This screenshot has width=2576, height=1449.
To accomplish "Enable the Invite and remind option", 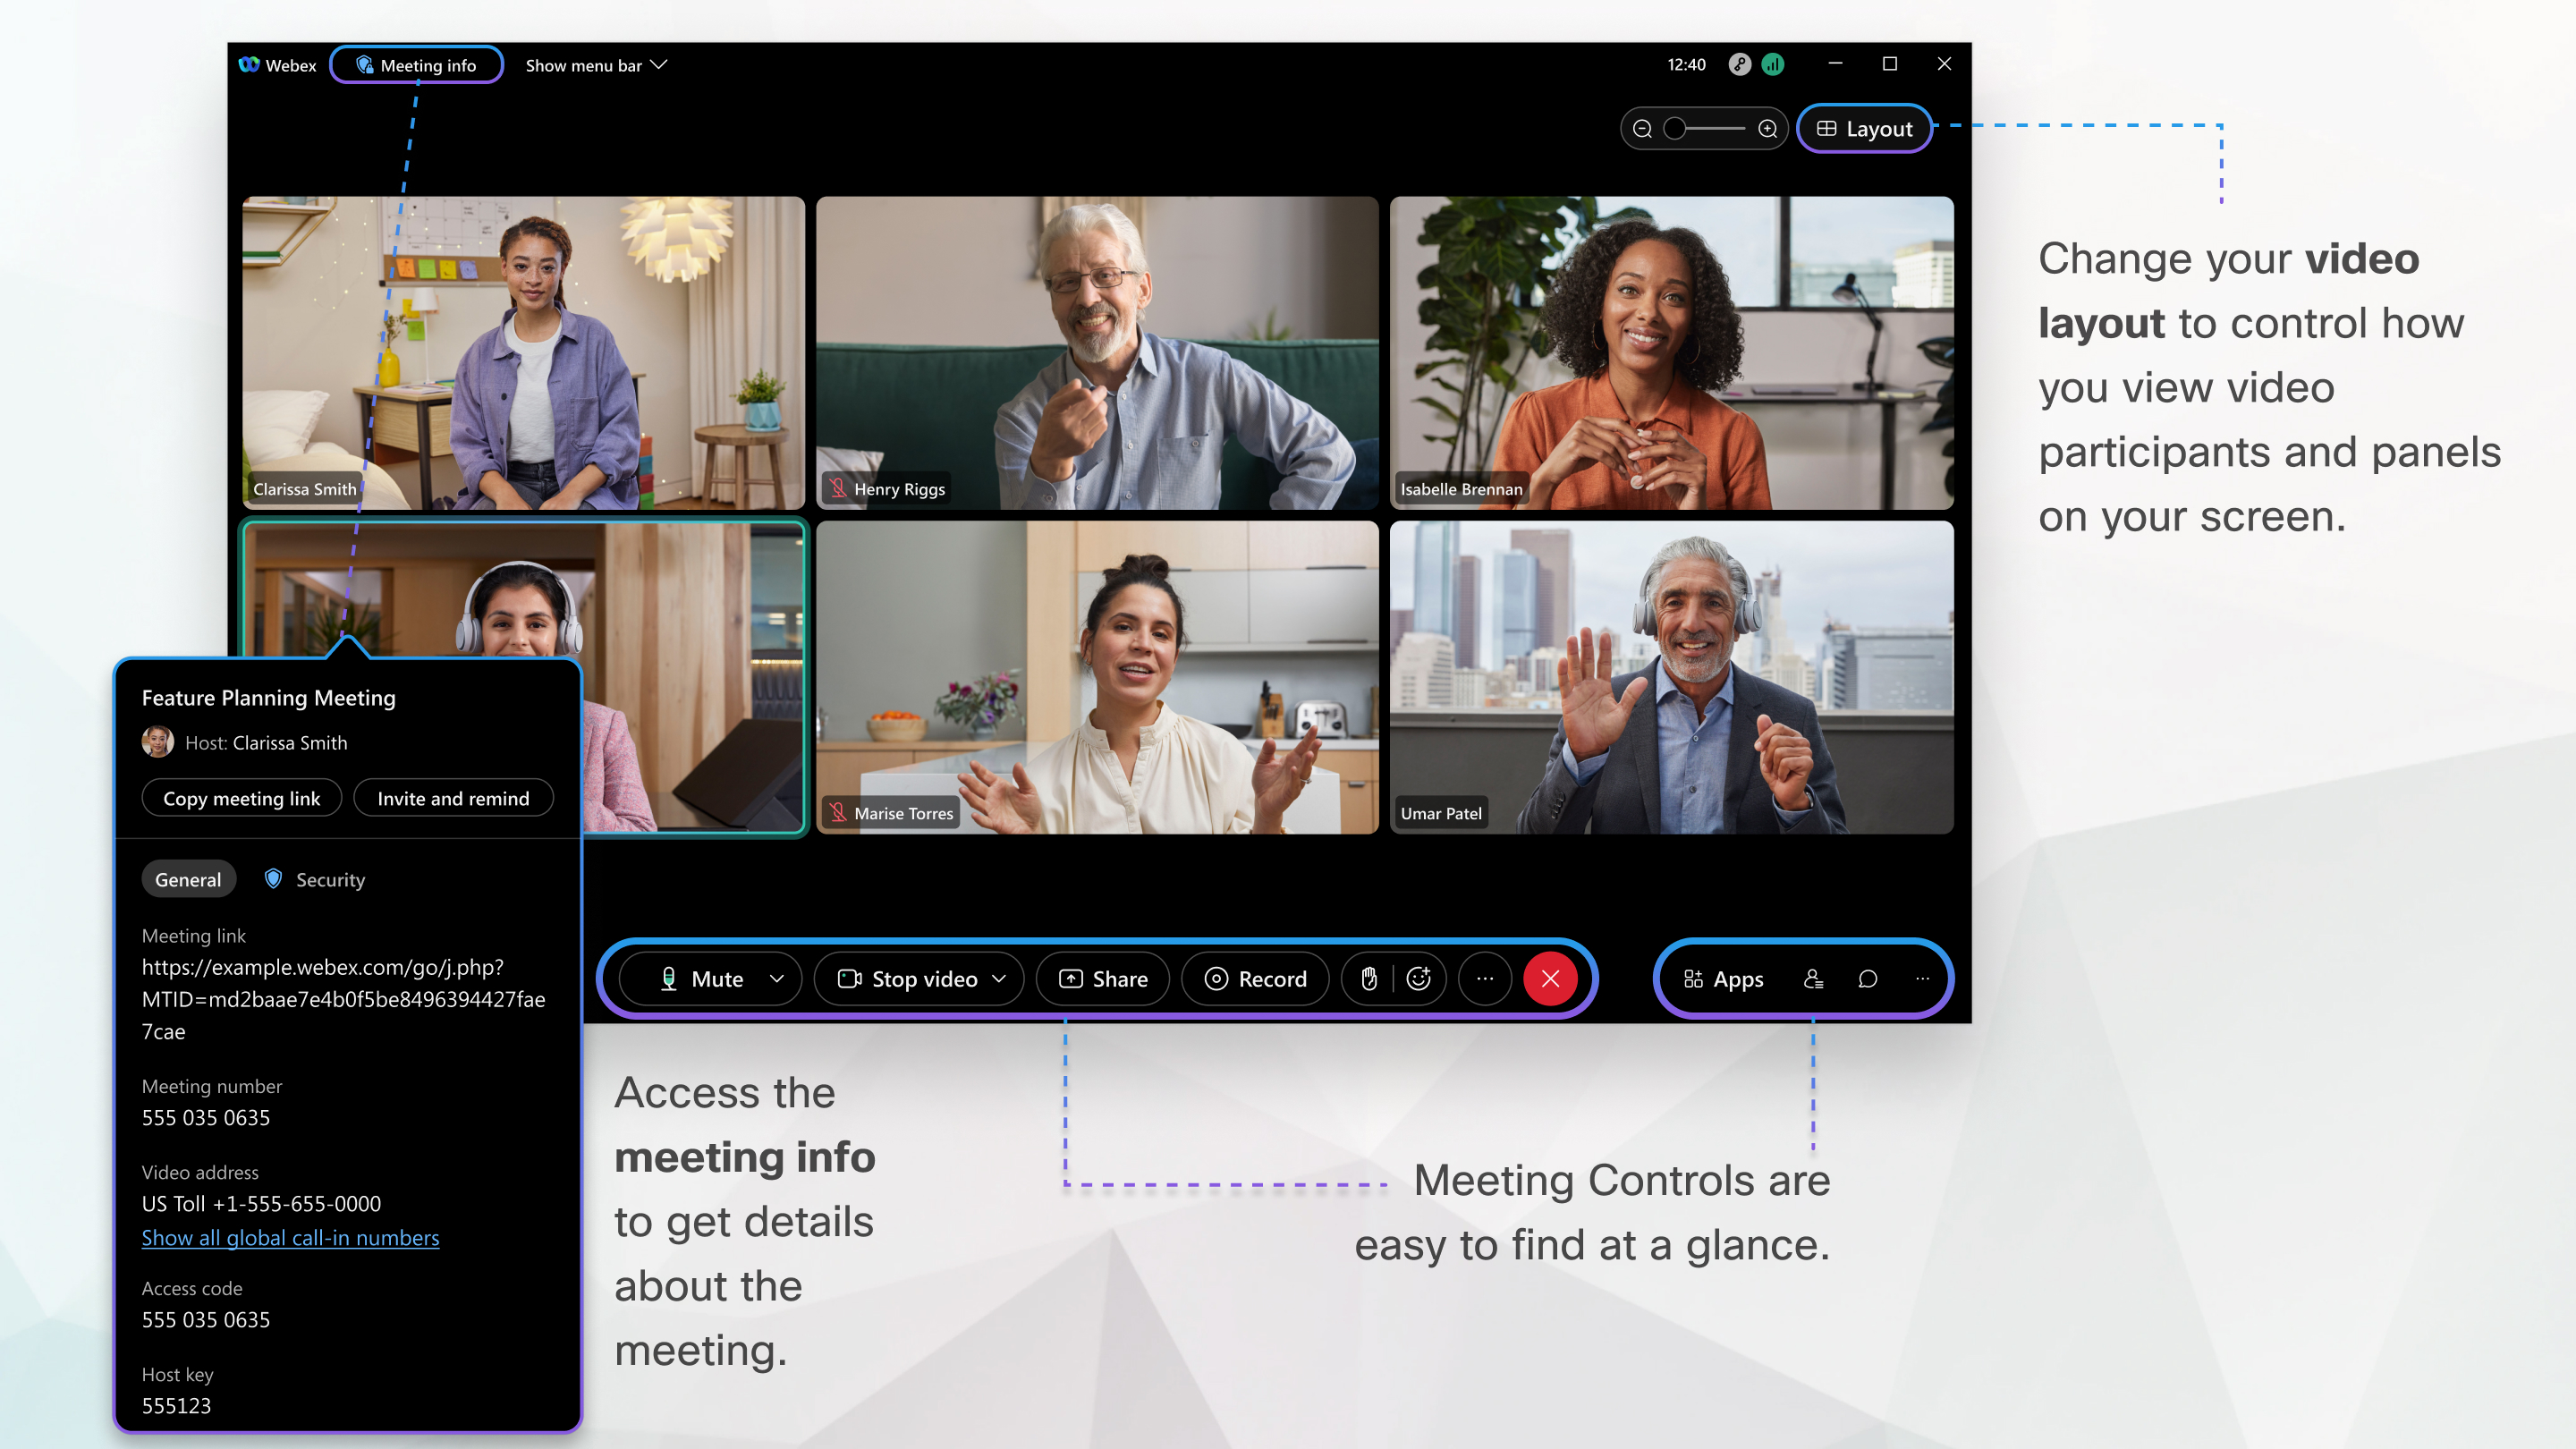I will (x=453, y=798).
